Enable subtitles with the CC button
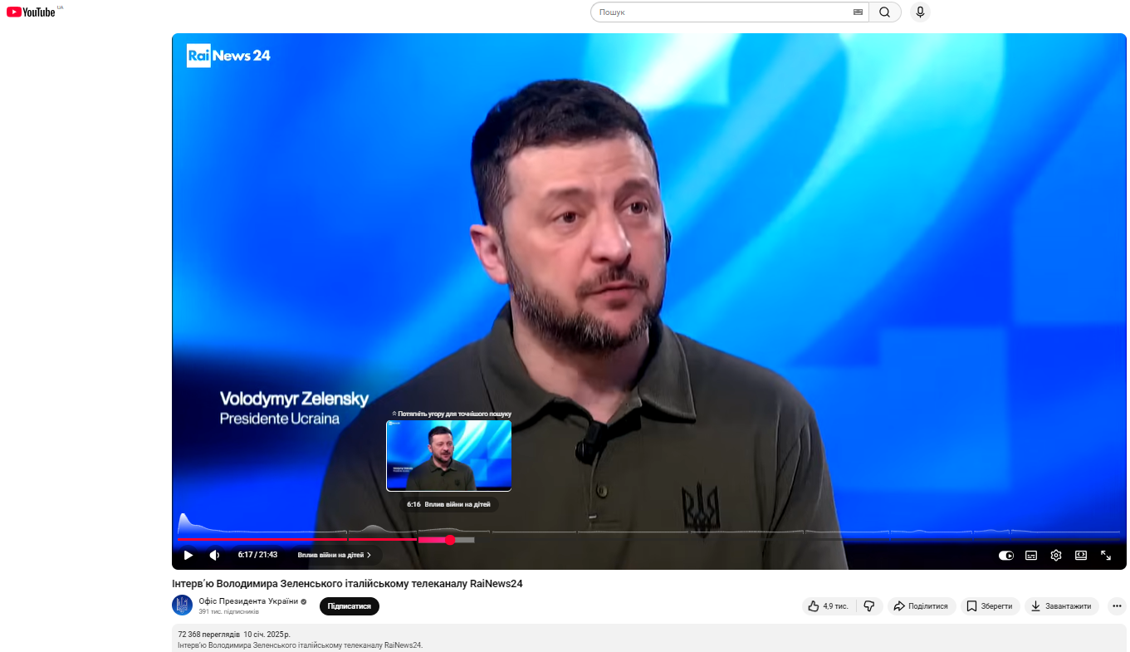The width and height of the screenshot is (1130, 652). [x=1030, y=555]
